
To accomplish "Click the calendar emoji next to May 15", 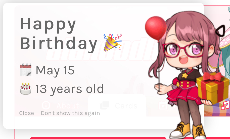I will 26,70.
